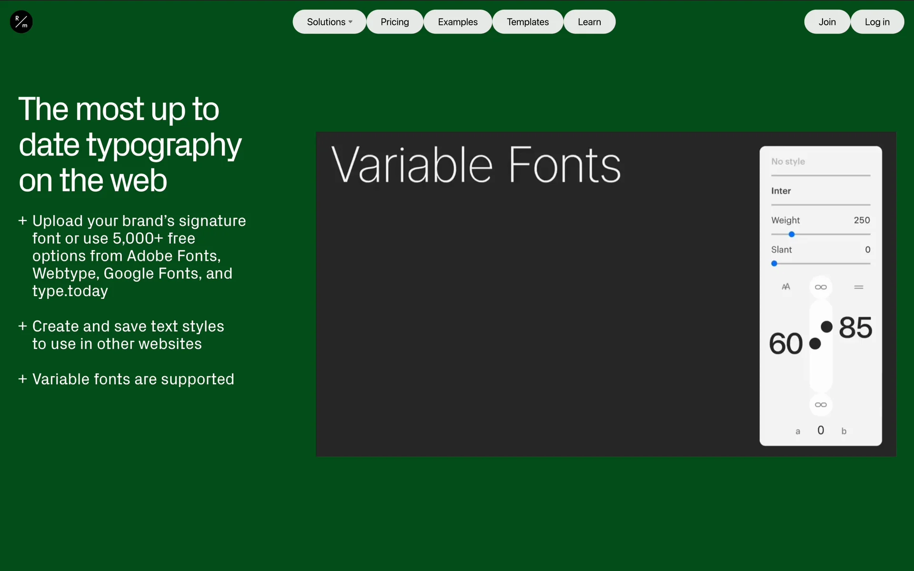914x571 pixels.
Task: Go to the Templates page
Action: [527, 22]
